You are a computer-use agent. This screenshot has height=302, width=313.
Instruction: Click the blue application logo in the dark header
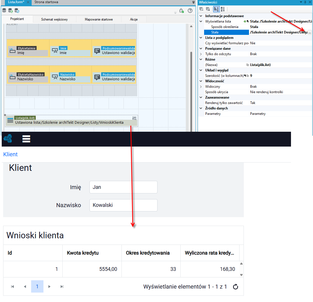coord(8,139)
